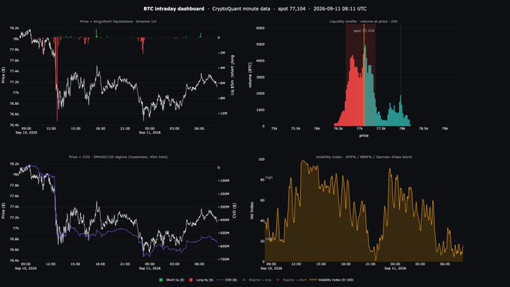Click the 'CVD ($)' right axis label
Viewport: 510px width, 287px height.
[234, 211]
